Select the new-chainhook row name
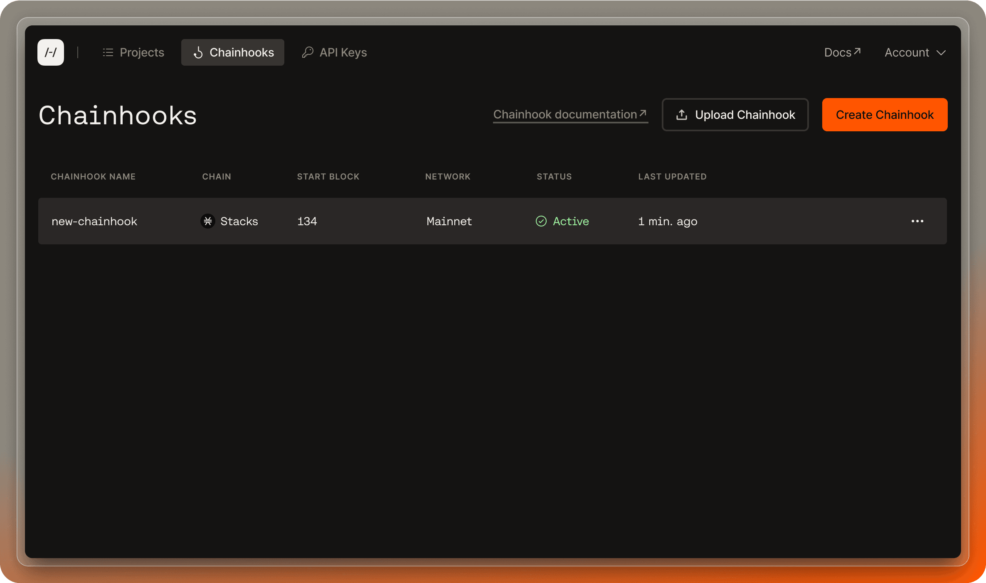The height and width of the screenshot is (583, 986). (94, 221)
